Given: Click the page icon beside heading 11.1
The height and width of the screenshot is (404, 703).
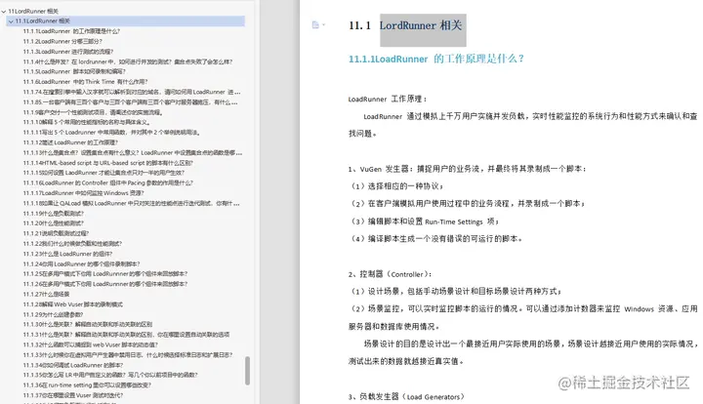Looking at the screenshot, I should [315, 25].
